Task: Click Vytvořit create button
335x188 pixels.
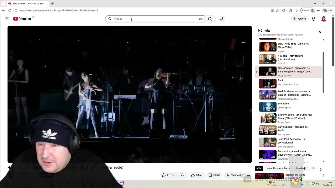Action: 299,19
